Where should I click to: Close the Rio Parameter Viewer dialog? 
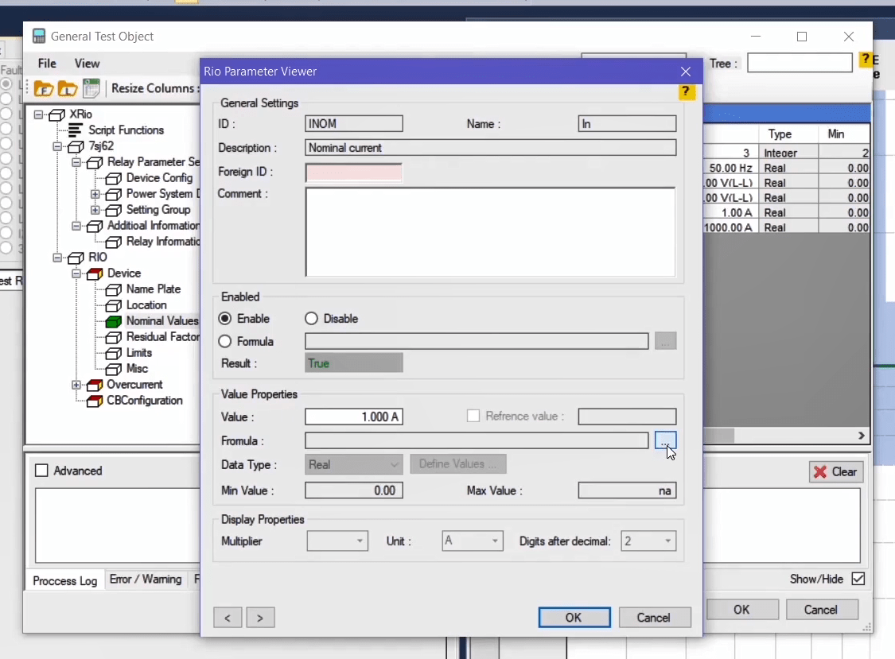[x=686, y=72]
